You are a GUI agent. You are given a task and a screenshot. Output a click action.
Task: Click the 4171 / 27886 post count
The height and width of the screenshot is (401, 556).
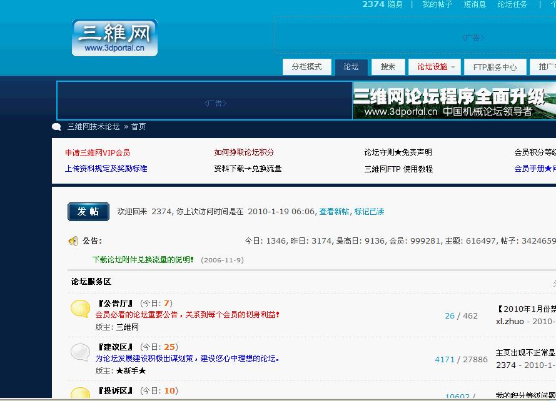461,360
